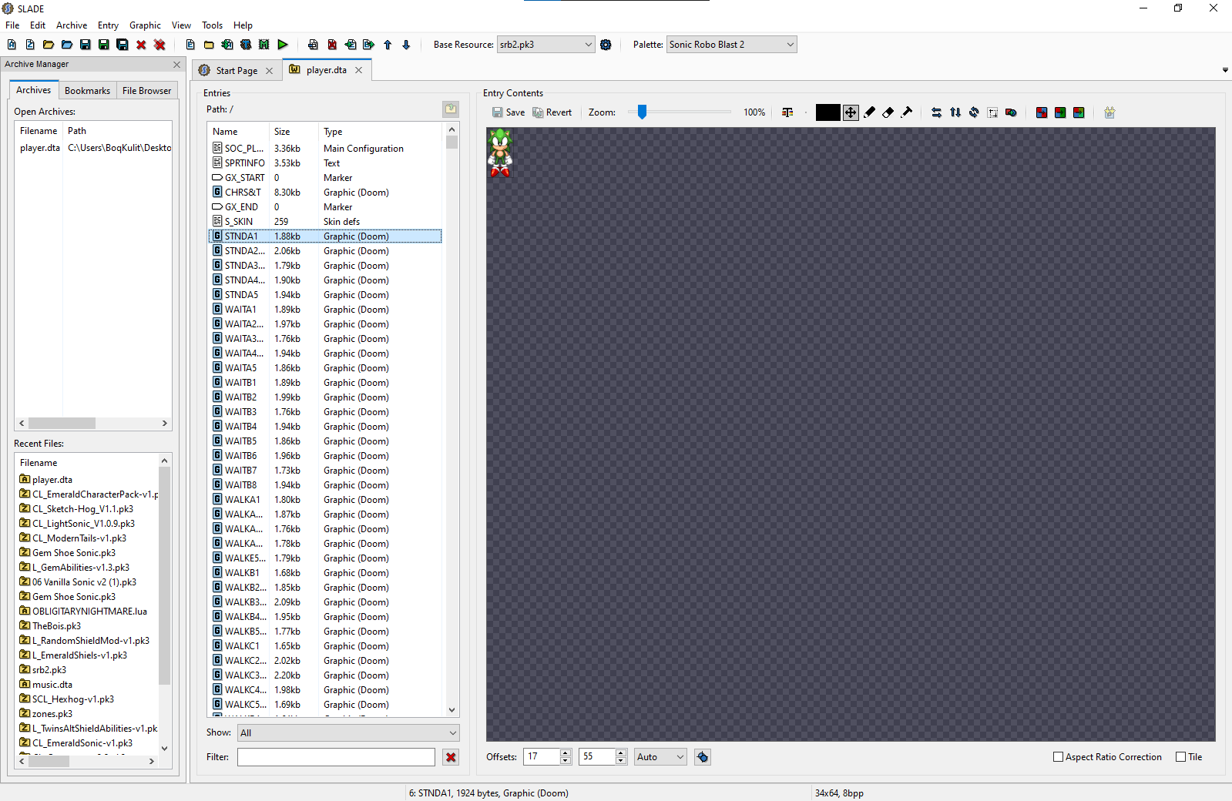Go up a directory in Entries panel

coord(451,109)
